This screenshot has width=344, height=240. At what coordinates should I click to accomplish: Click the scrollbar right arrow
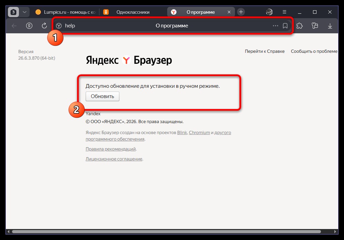click(x=335, y=231)
